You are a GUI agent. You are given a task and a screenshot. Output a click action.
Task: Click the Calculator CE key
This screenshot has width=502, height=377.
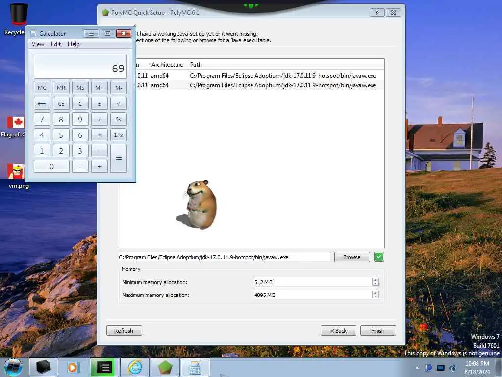[61, 104]
